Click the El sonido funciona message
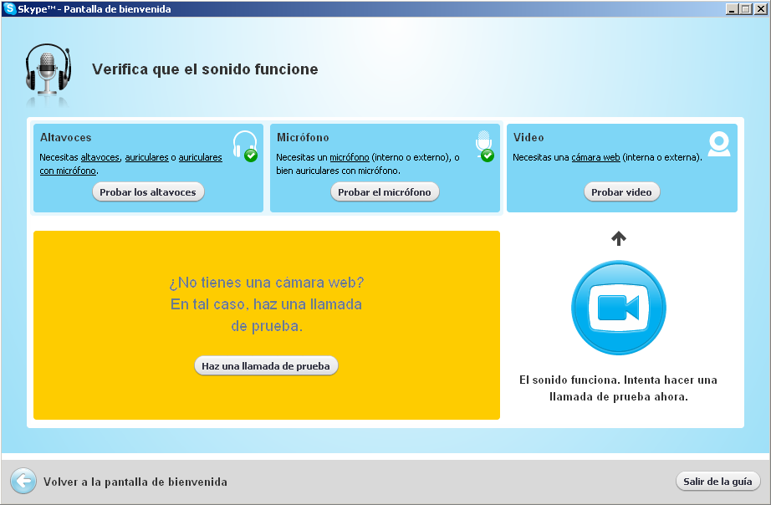 click(619, 388)
